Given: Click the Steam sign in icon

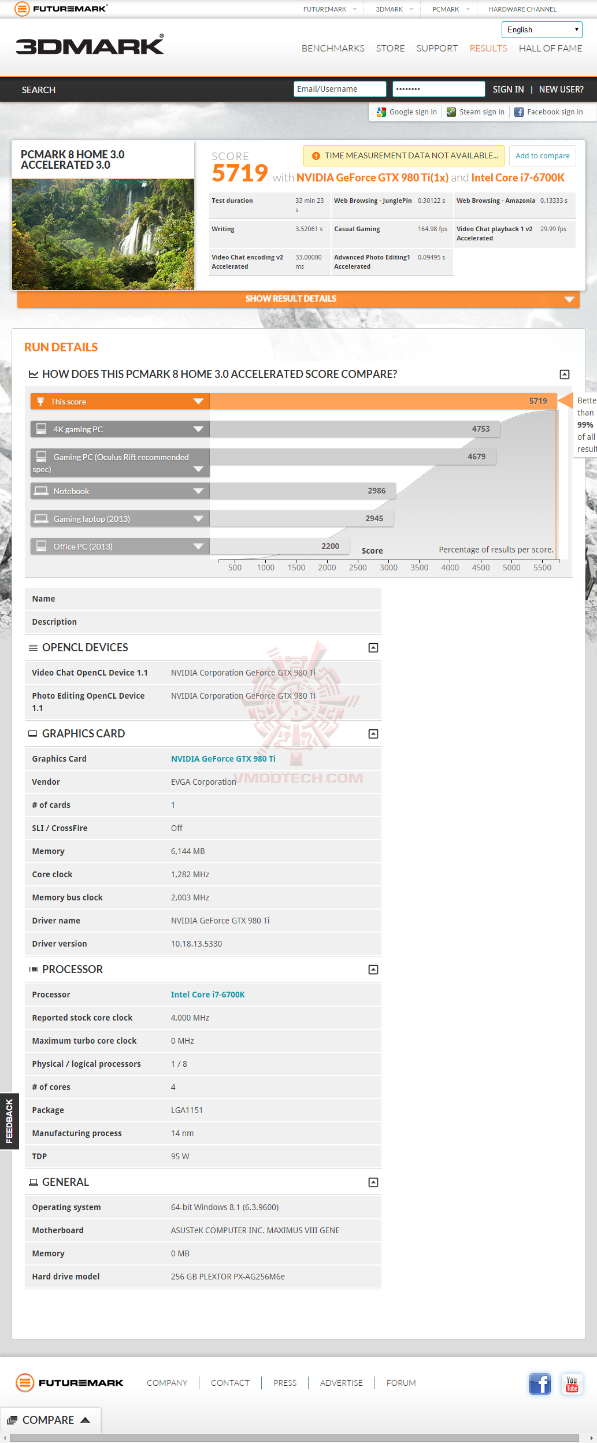Looking at the screenshot, I should 451,112.
